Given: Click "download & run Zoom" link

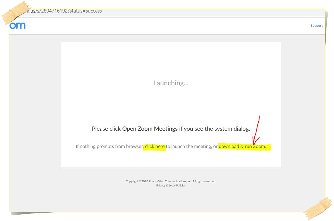Looking at the screenshot, I should 242,146.
